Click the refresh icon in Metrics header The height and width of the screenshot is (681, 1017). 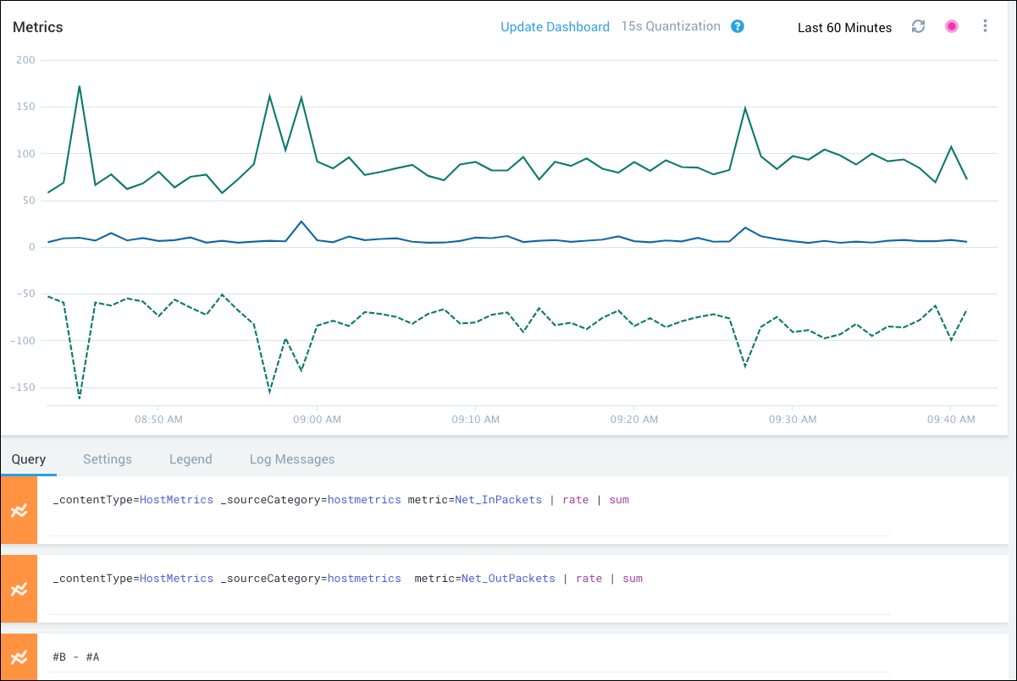(918, 27)
